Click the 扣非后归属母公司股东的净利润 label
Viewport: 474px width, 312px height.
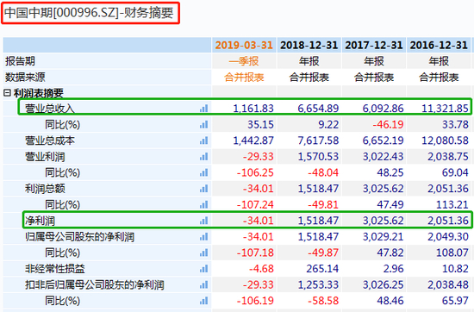pos(94,284)
